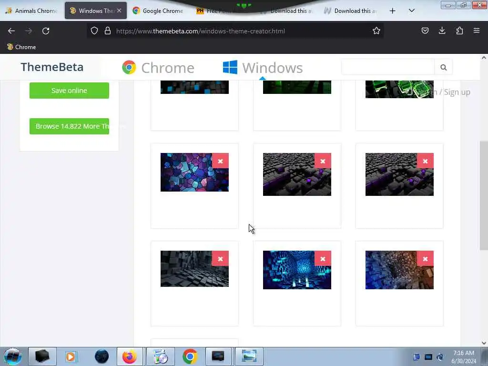The height and width of the screenshot is (366, 488).
Task: Click the scrollbar down arrow
Action: (x=484, y=343)
